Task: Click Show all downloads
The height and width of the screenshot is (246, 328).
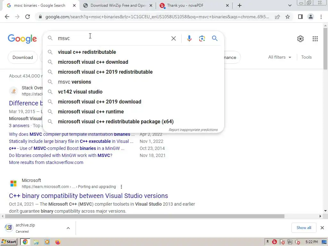Action: (x=304, y=228)
